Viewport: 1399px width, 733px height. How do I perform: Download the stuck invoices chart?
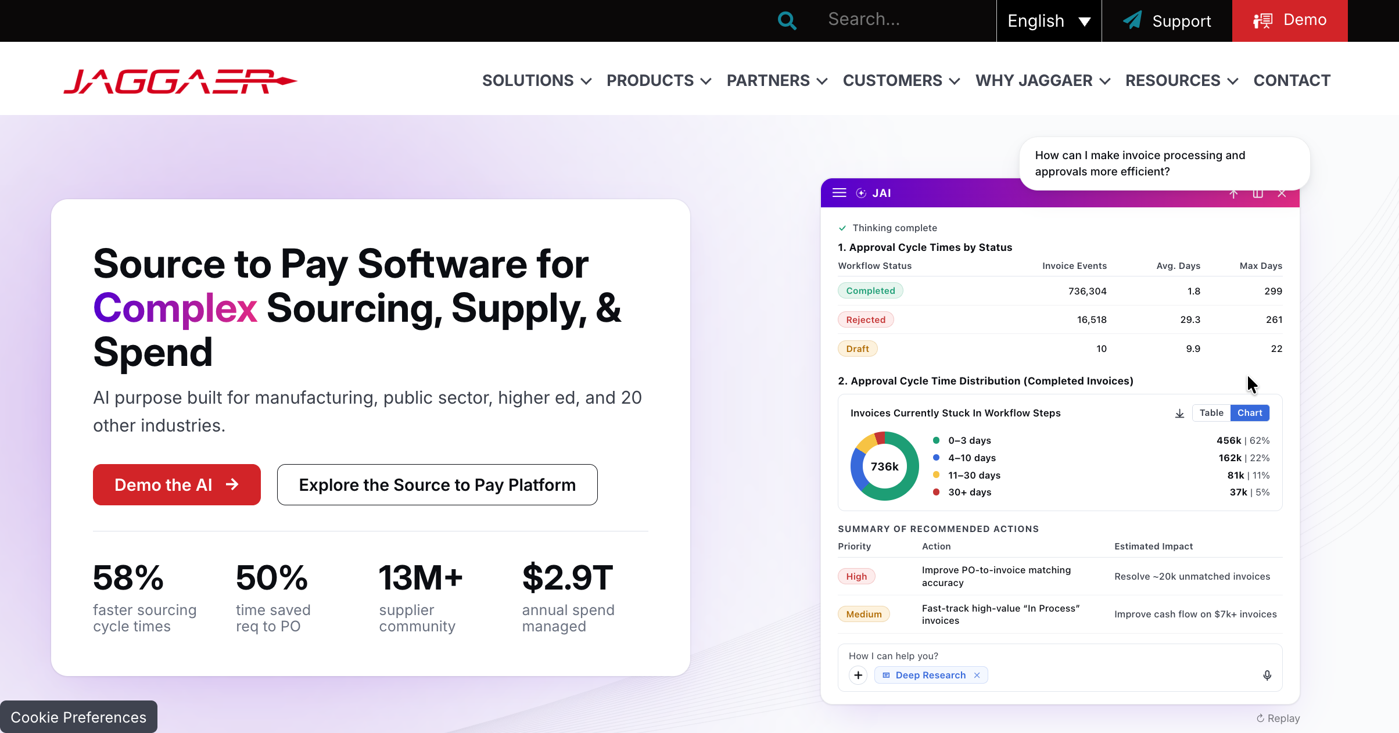coord(1180,413)
